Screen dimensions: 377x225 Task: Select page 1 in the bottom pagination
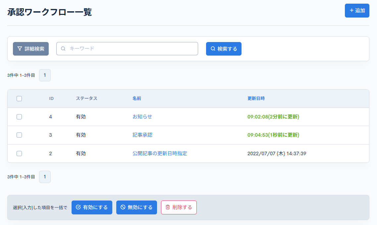click(x=45, y=177)
